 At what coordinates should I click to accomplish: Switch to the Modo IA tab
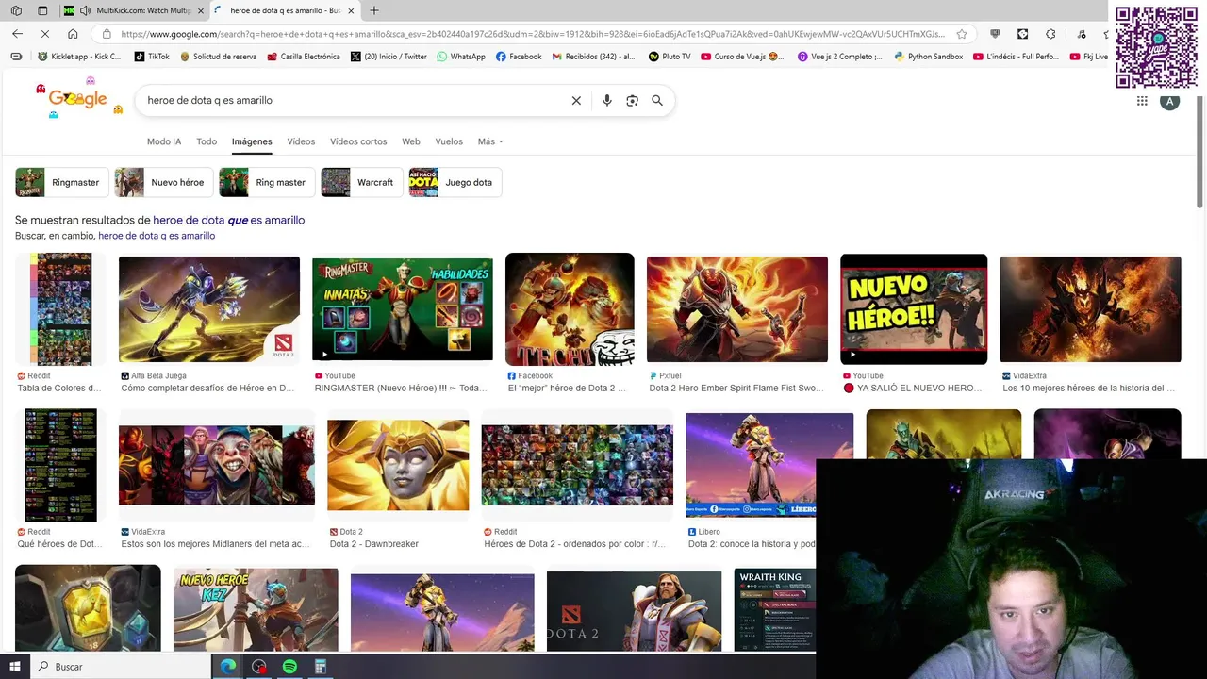pos(164,141)
